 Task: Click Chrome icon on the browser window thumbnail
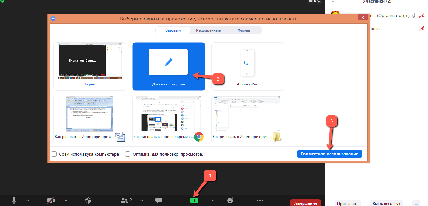tap(199, 137)
